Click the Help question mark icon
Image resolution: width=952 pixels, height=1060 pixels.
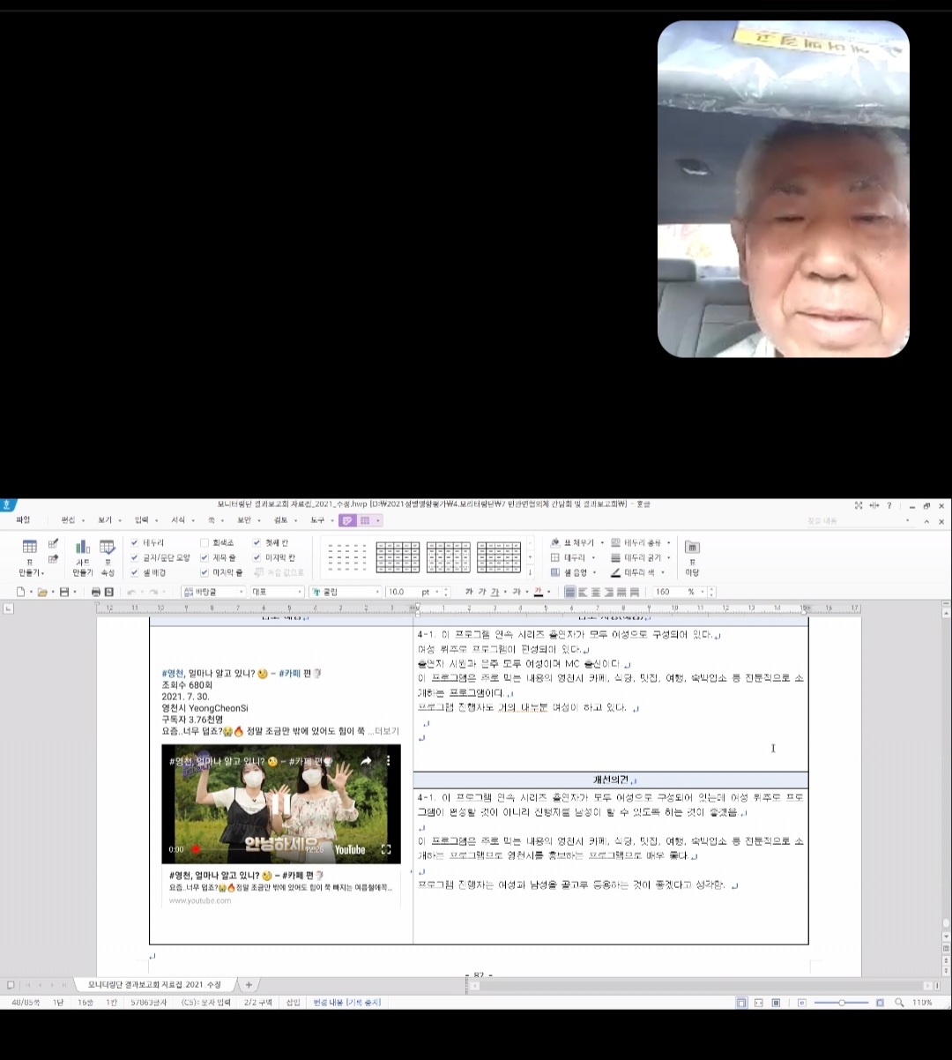click(x=889, y=505)
